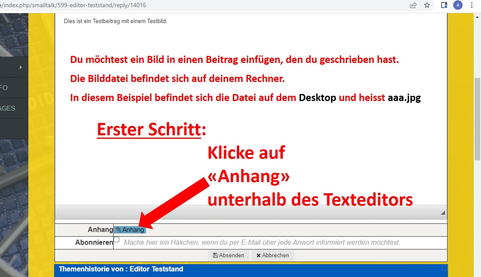Screen dimensions: 481x277
Task: Cancel the reply with Abbrechen
Action: pyautogui.click(x=273, y=255)
